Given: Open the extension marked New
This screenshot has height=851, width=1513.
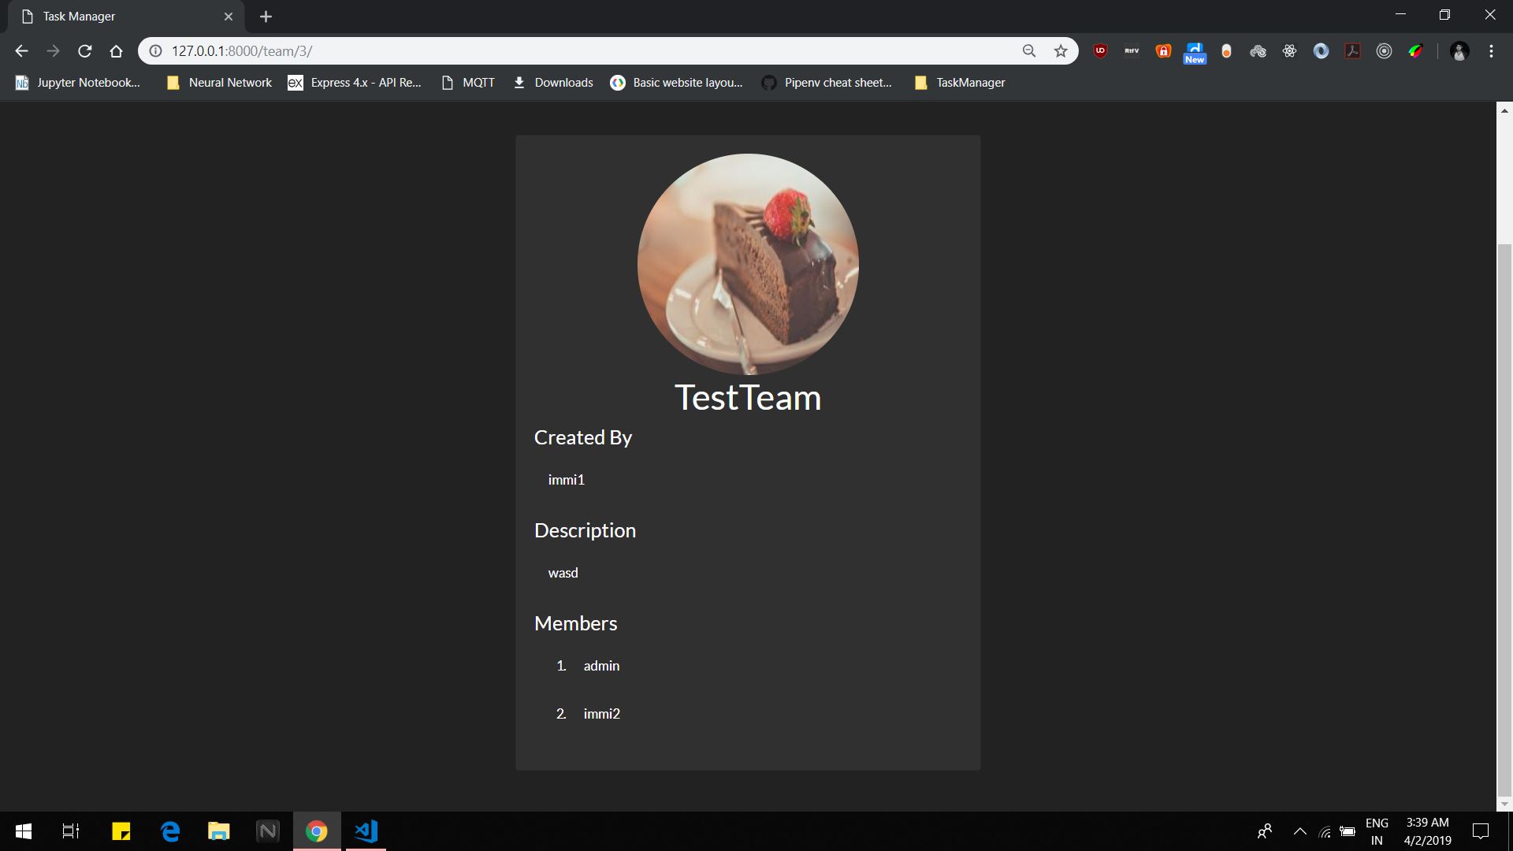Looking at the screenshot, I should pyautogui.click(x=1195, y=53).
